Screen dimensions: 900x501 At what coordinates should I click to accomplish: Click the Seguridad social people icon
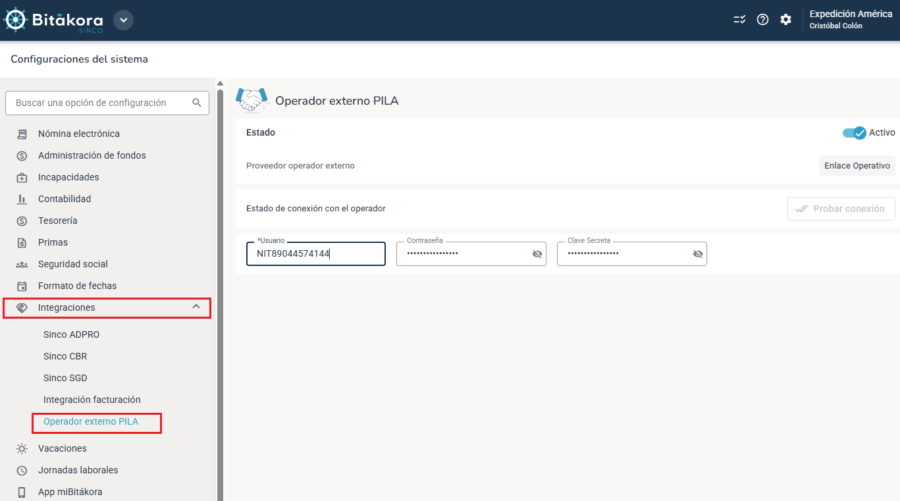click(22, 263)
